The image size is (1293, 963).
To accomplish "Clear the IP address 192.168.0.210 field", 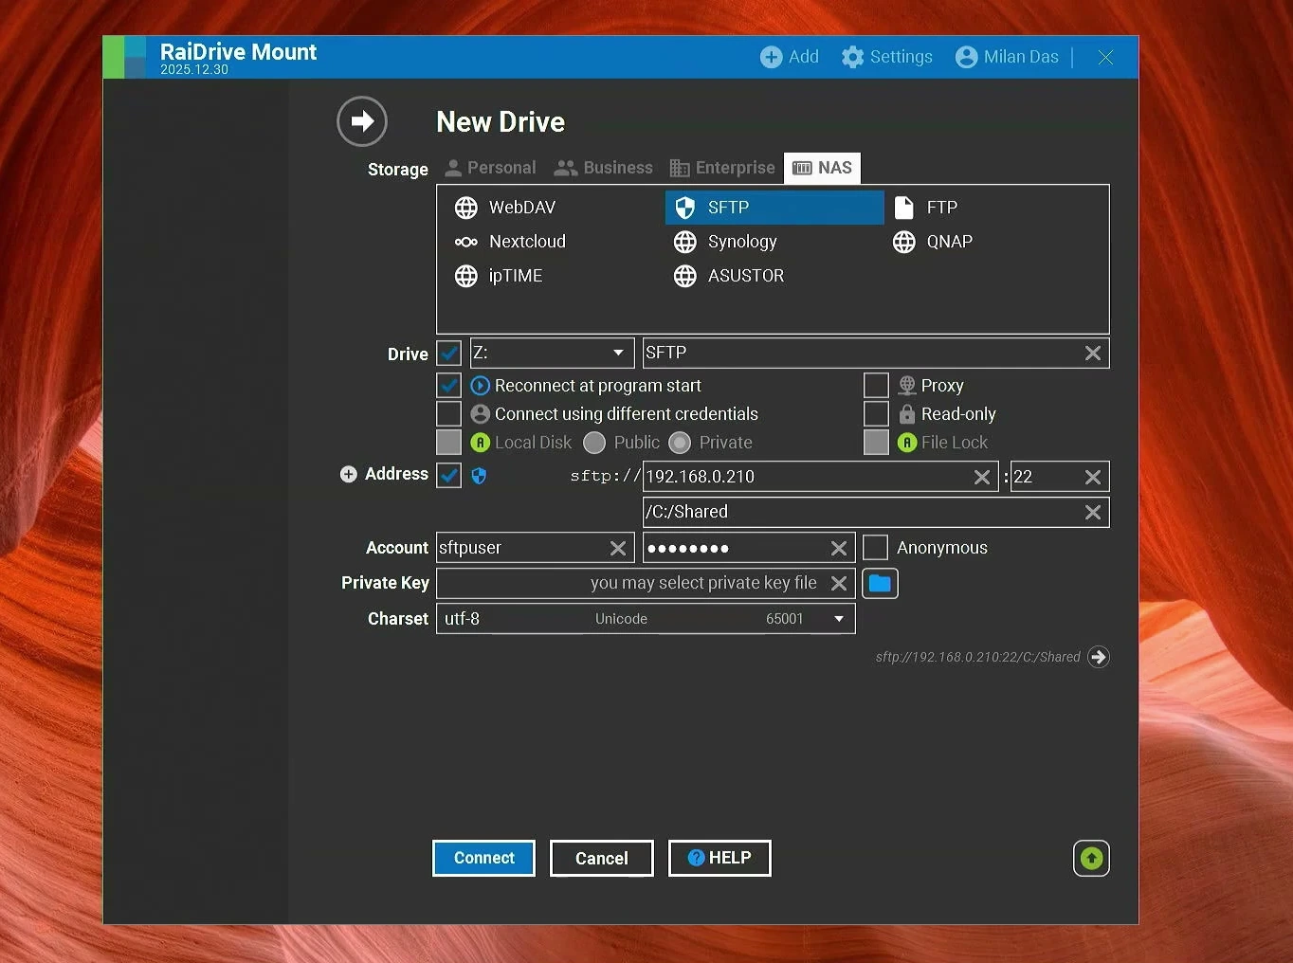I will (x=982, y=477).
